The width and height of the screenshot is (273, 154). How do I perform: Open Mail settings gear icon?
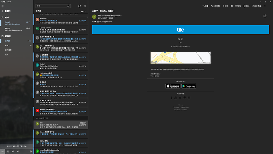[31, 151]
